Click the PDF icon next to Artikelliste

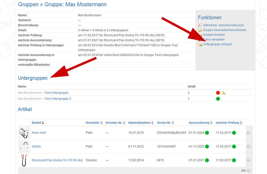pos(200,25)
